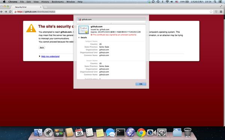Select the Security Error tab
225x140 pixels.
[x=27, y=7]
